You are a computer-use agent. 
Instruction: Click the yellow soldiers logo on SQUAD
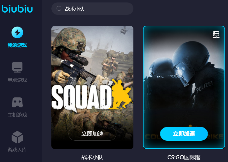point(121,94)
